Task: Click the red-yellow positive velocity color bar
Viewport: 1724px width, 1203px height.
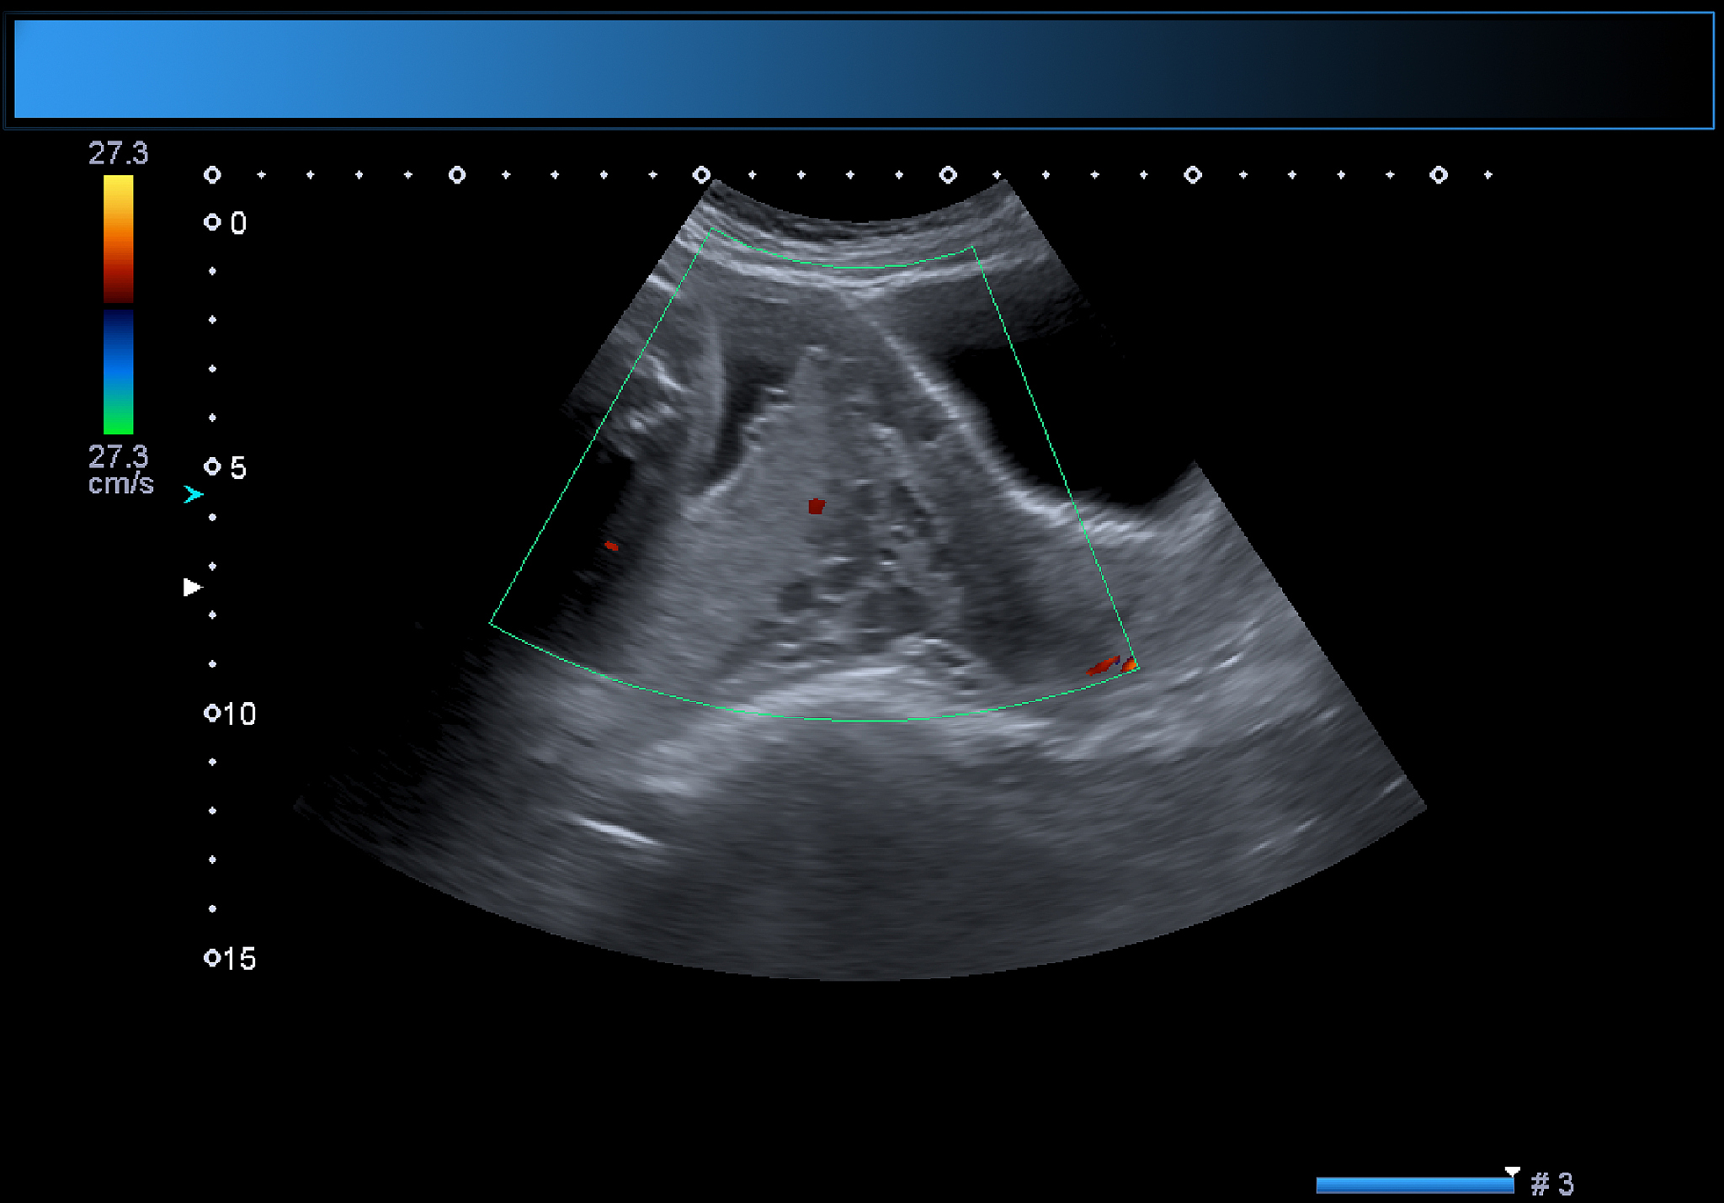Action: coord(119,239)
